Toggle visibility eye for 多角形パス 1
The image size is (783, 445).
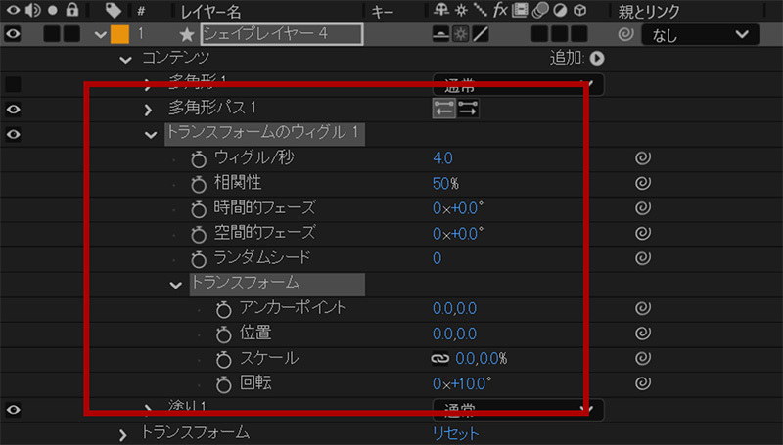[x=14, y=110]
